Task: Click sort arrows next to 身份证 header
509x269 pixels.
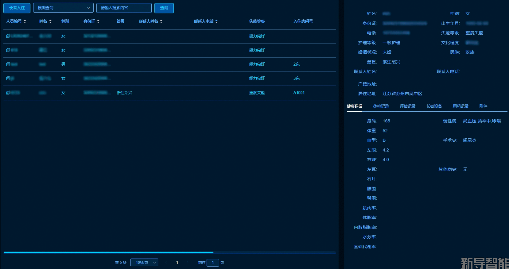Action: pyautogui.click(x=98, y=21)
